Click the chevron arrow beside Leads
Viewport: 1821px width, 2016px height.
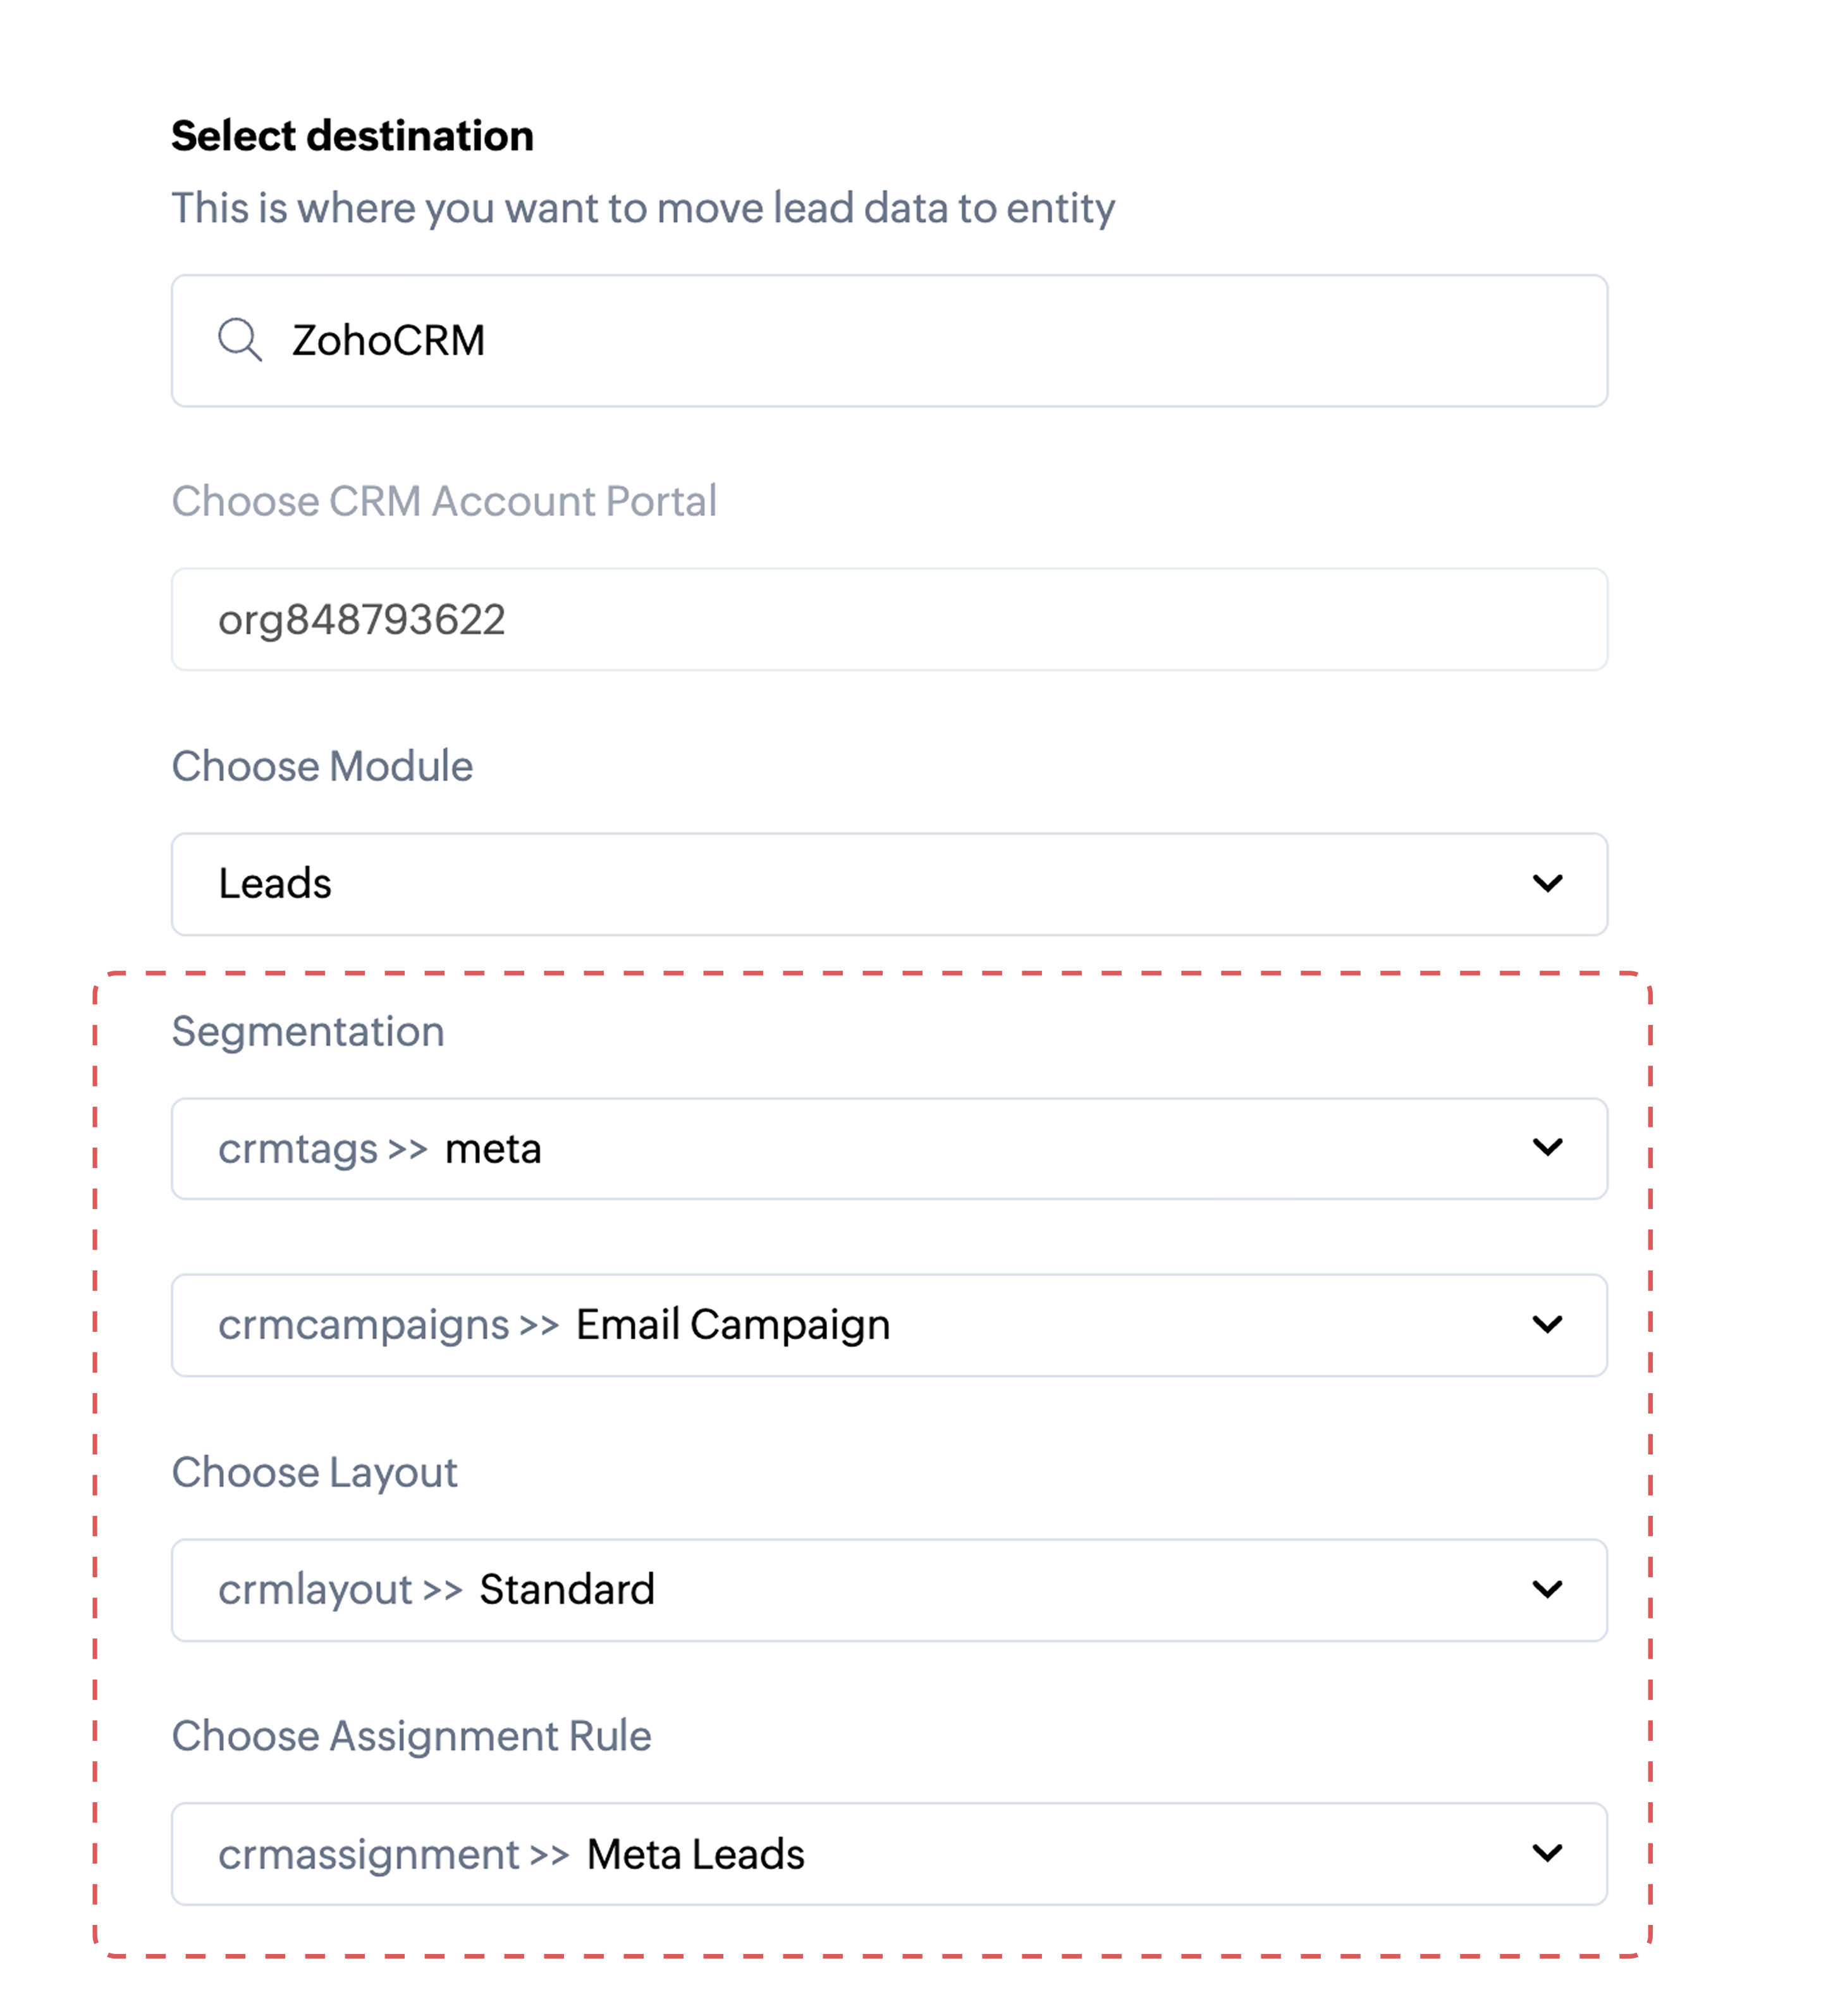tap(1546, 884)
